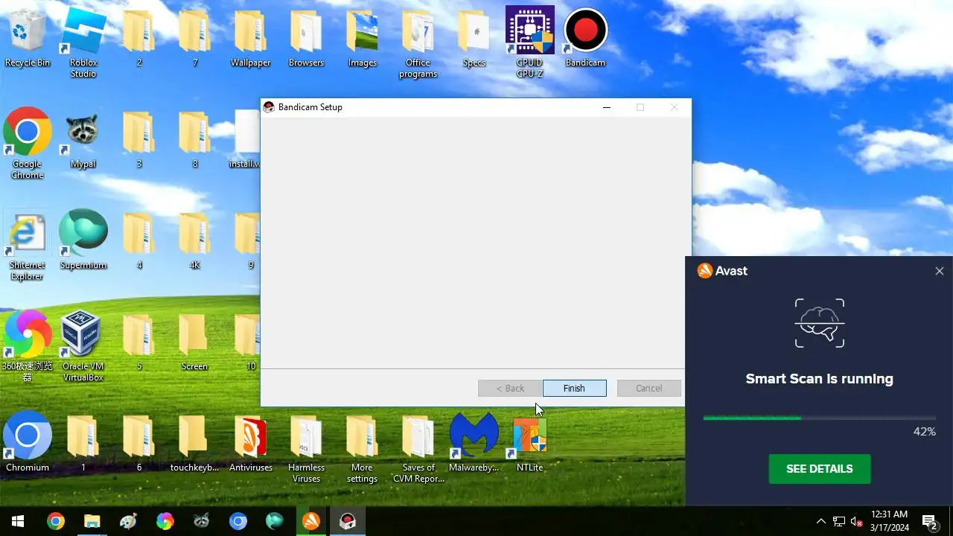Select the Browsers folder on desktop

click(306, 39)
